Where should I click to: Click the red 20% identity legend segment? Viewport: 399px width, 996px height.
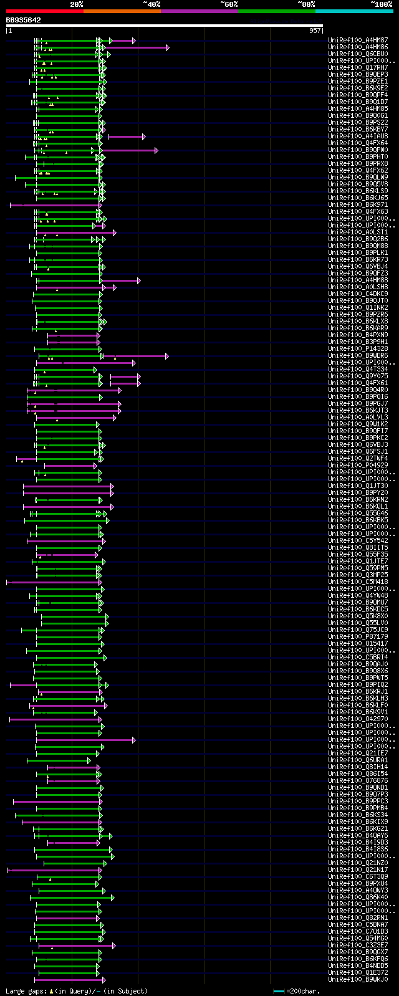pyautogui.click(x=44, y=11)
